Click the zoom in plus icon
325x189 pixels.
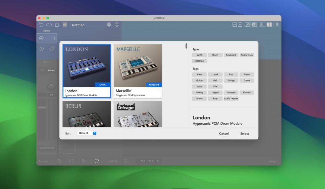pos(240,24)
